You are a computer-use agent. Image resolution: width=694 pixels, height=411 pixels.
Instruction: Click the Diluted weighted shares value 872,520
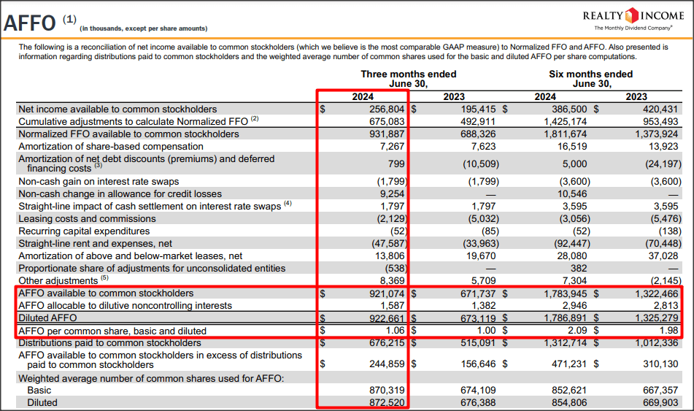(x=387, y=402)
